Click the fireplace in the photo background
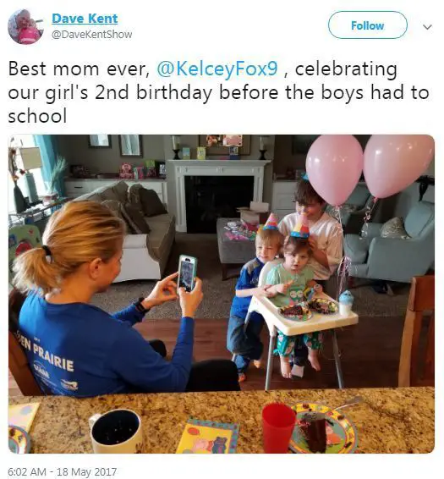 (x=218, y=196)
